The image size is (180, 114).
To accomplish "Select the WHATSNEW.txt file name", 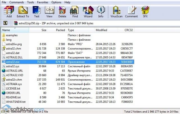I will coord(16,102).
